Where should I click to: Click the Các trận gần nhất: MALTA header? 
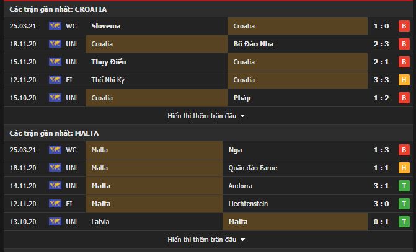pos(54,133)
